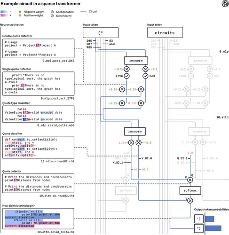Click the label 10.attn.resid_delta.83

coord(55,232)
